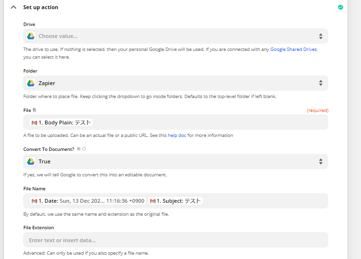
Task: Click the Google Drive icon beside True
Action: coord(31,161)
